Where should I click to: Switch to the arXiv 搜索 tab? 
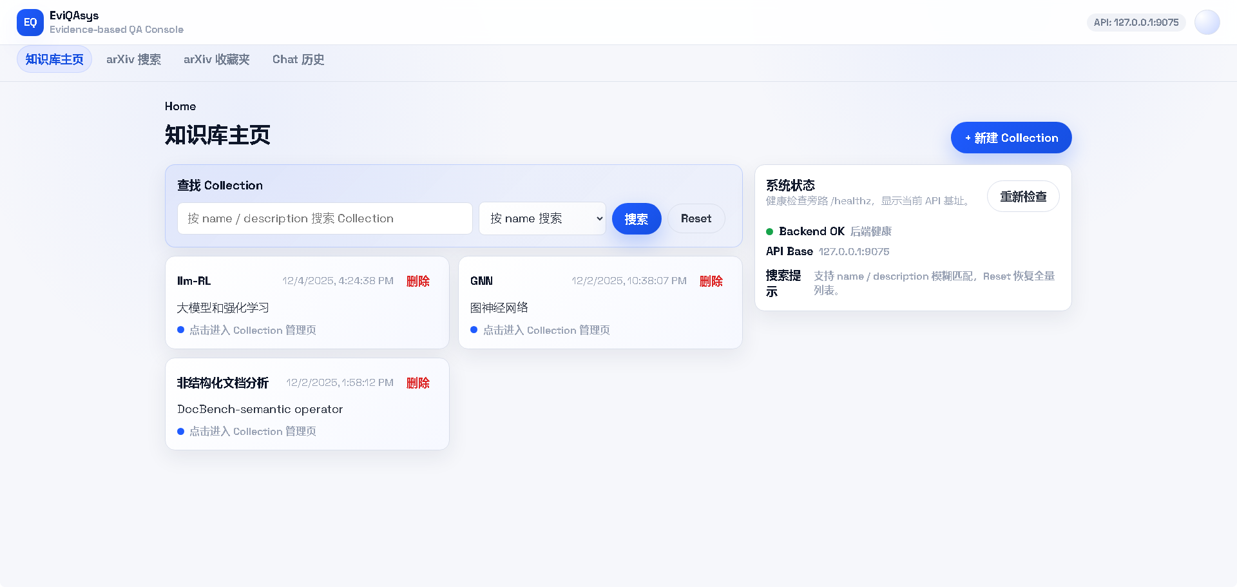[x=133, y=59]
